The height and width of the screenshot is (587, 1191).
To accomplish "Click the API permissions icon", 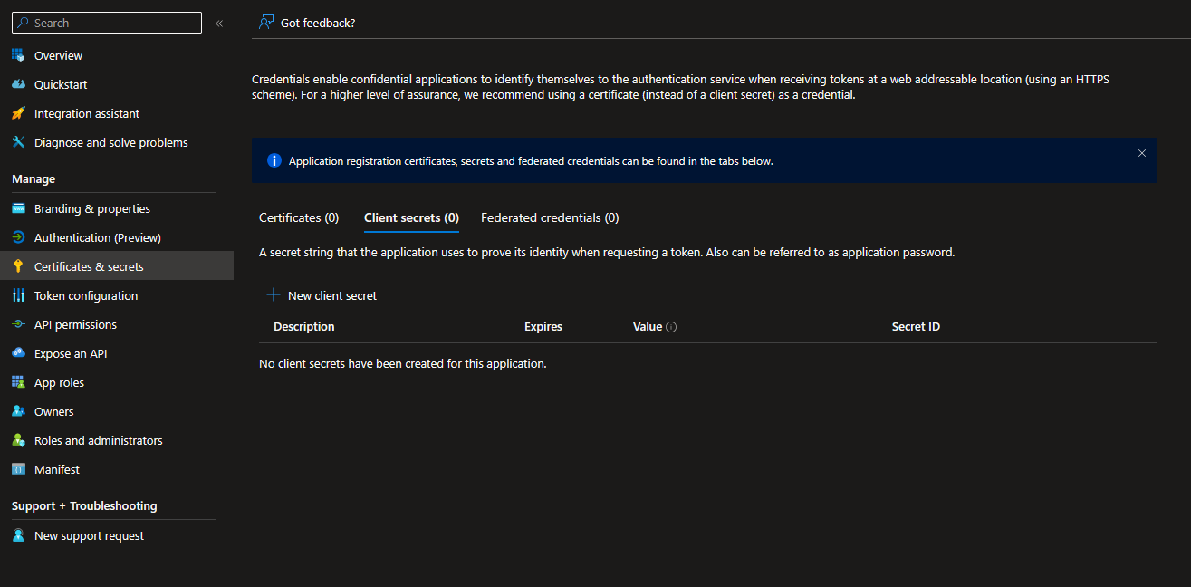I will coord(18,324).
